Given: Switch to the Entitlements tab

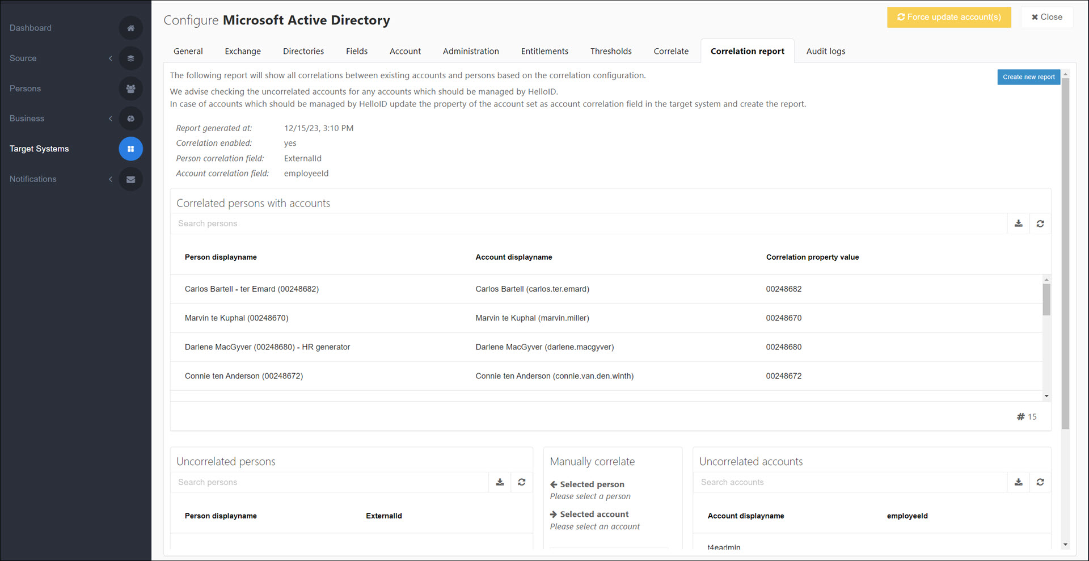Looking at the screenshot, I should pyautogui.click(x=544, y=51).
